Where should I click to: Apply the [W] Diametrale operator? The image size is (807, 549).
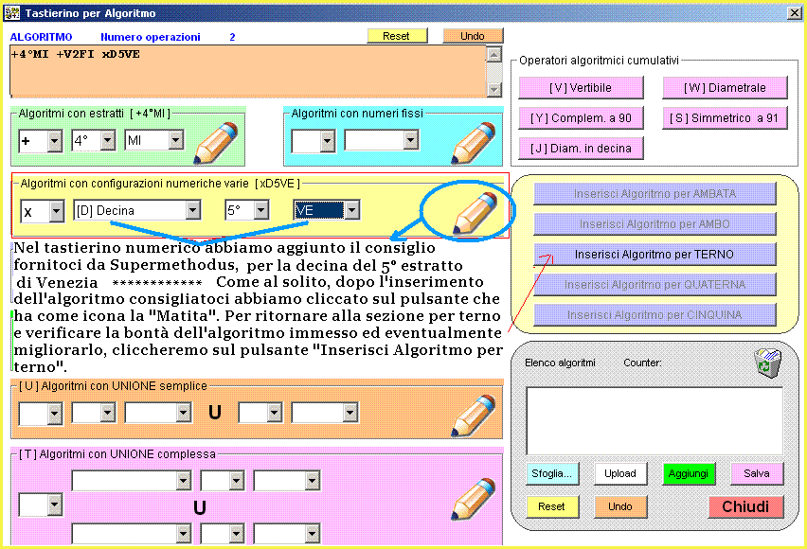[725, 88]
